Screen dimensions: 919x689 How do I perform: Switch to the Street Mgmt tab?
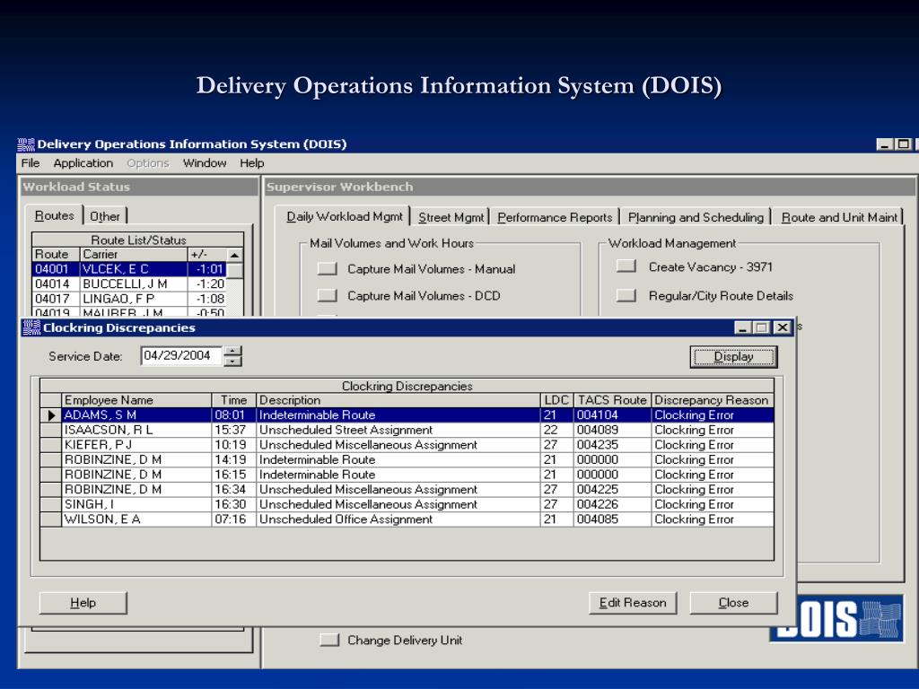tap(451, 217)
